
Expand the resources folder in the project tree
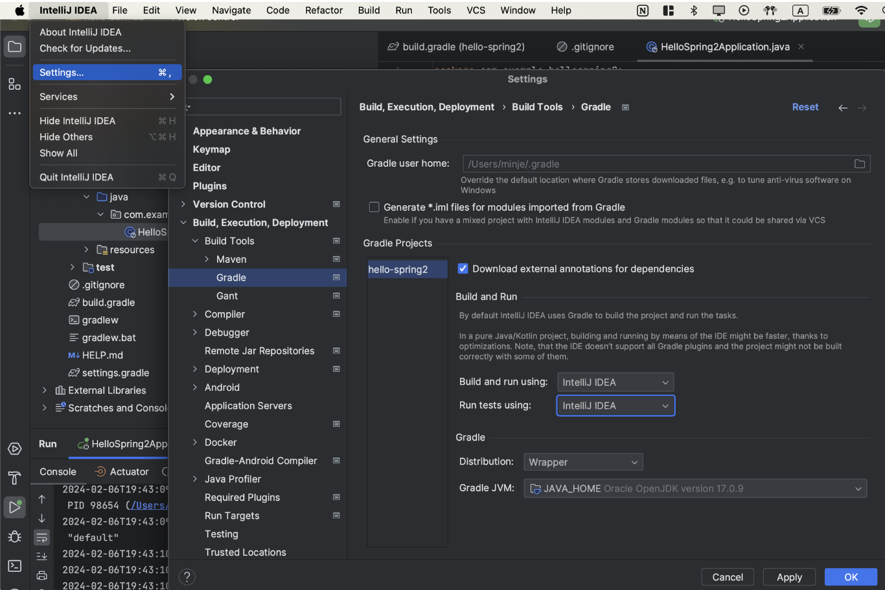(x=86, y=250)
